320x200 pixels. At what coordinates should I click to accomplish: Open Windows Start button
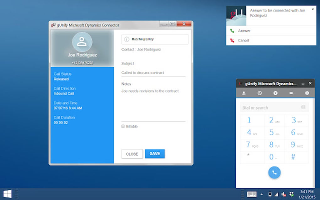(8, 194)
